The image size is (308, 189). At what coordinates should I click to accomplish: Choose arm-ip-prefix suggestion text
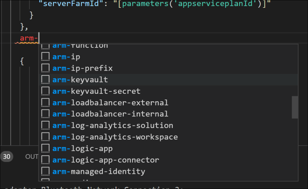click(82, 68)
